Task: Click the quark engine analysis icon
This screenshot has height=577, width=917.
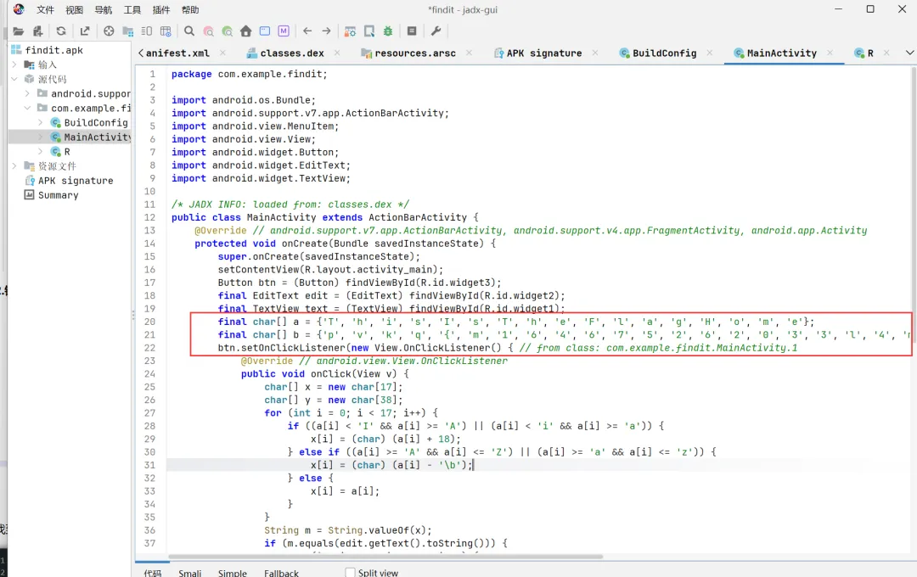Action: tap(369, 31)
